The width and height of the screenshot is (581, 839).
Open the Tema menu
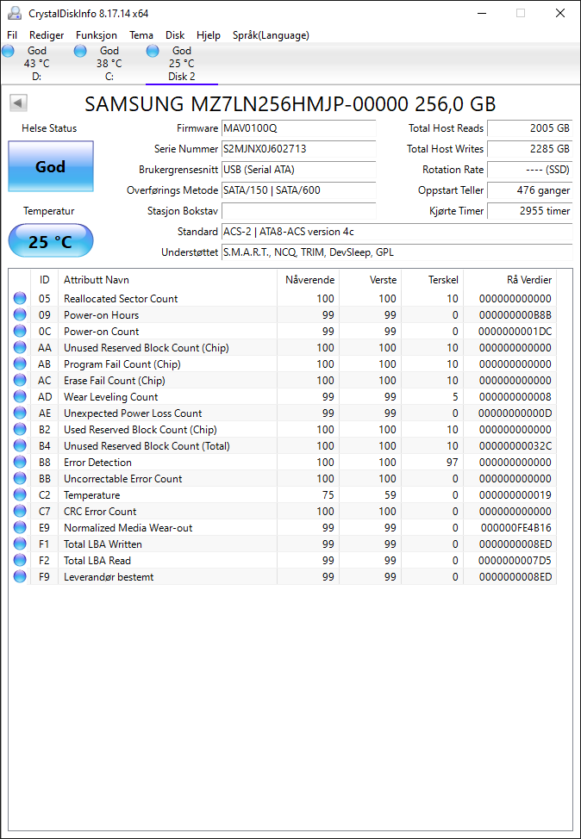coord(141,35)
